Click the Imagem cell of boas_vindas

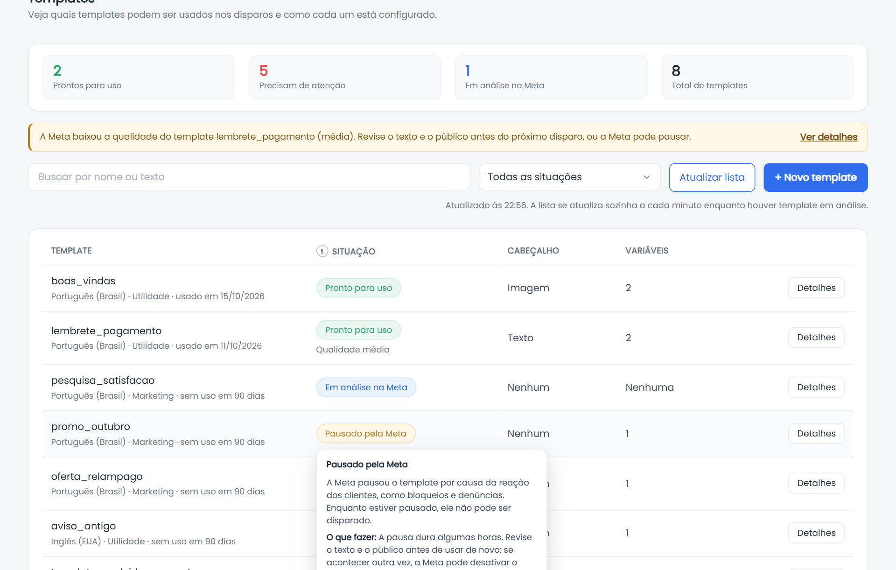coord(528,288)
